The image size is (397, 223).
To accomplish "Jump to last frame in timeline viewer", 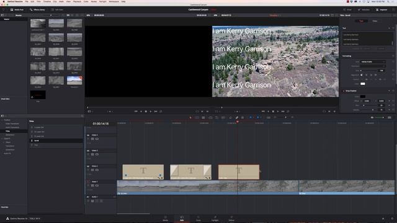I will [283, 111].
